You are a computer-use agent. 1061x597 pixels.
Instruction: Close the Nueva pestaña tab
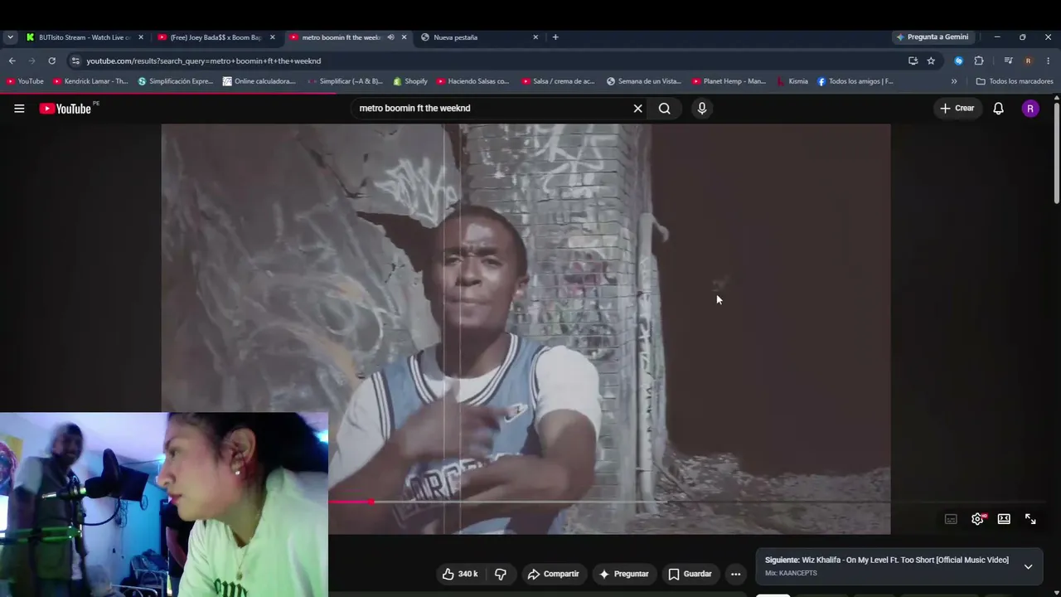(x=535, y=37)
